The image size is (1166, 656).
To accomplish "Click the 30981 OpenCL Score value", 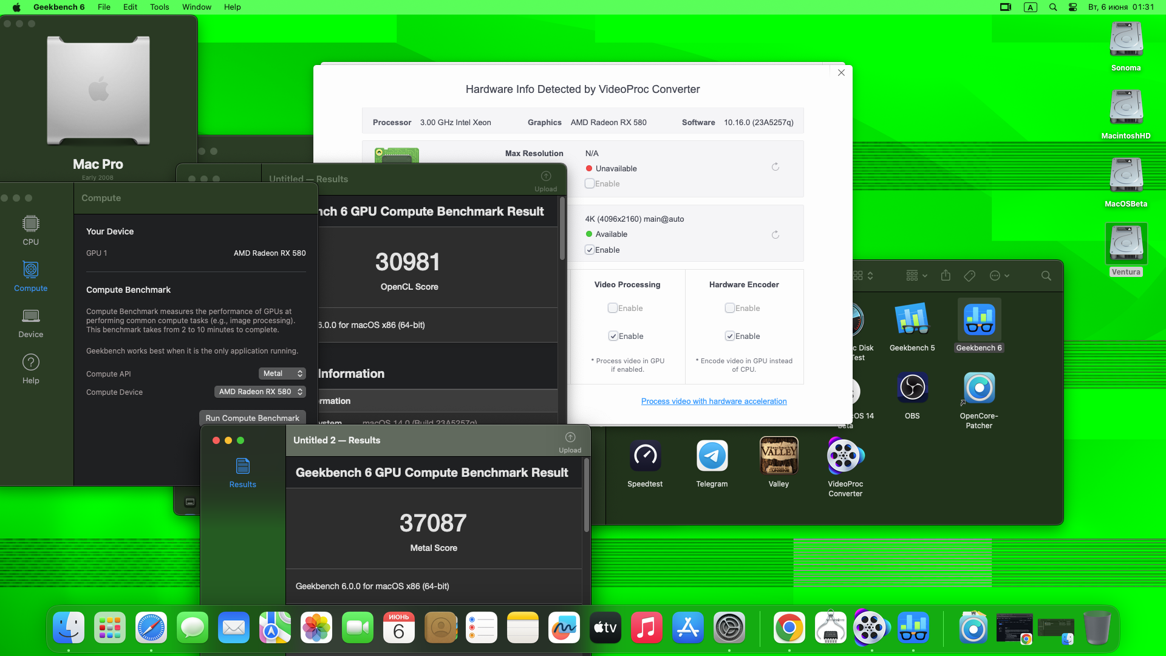I will [407, 262].
